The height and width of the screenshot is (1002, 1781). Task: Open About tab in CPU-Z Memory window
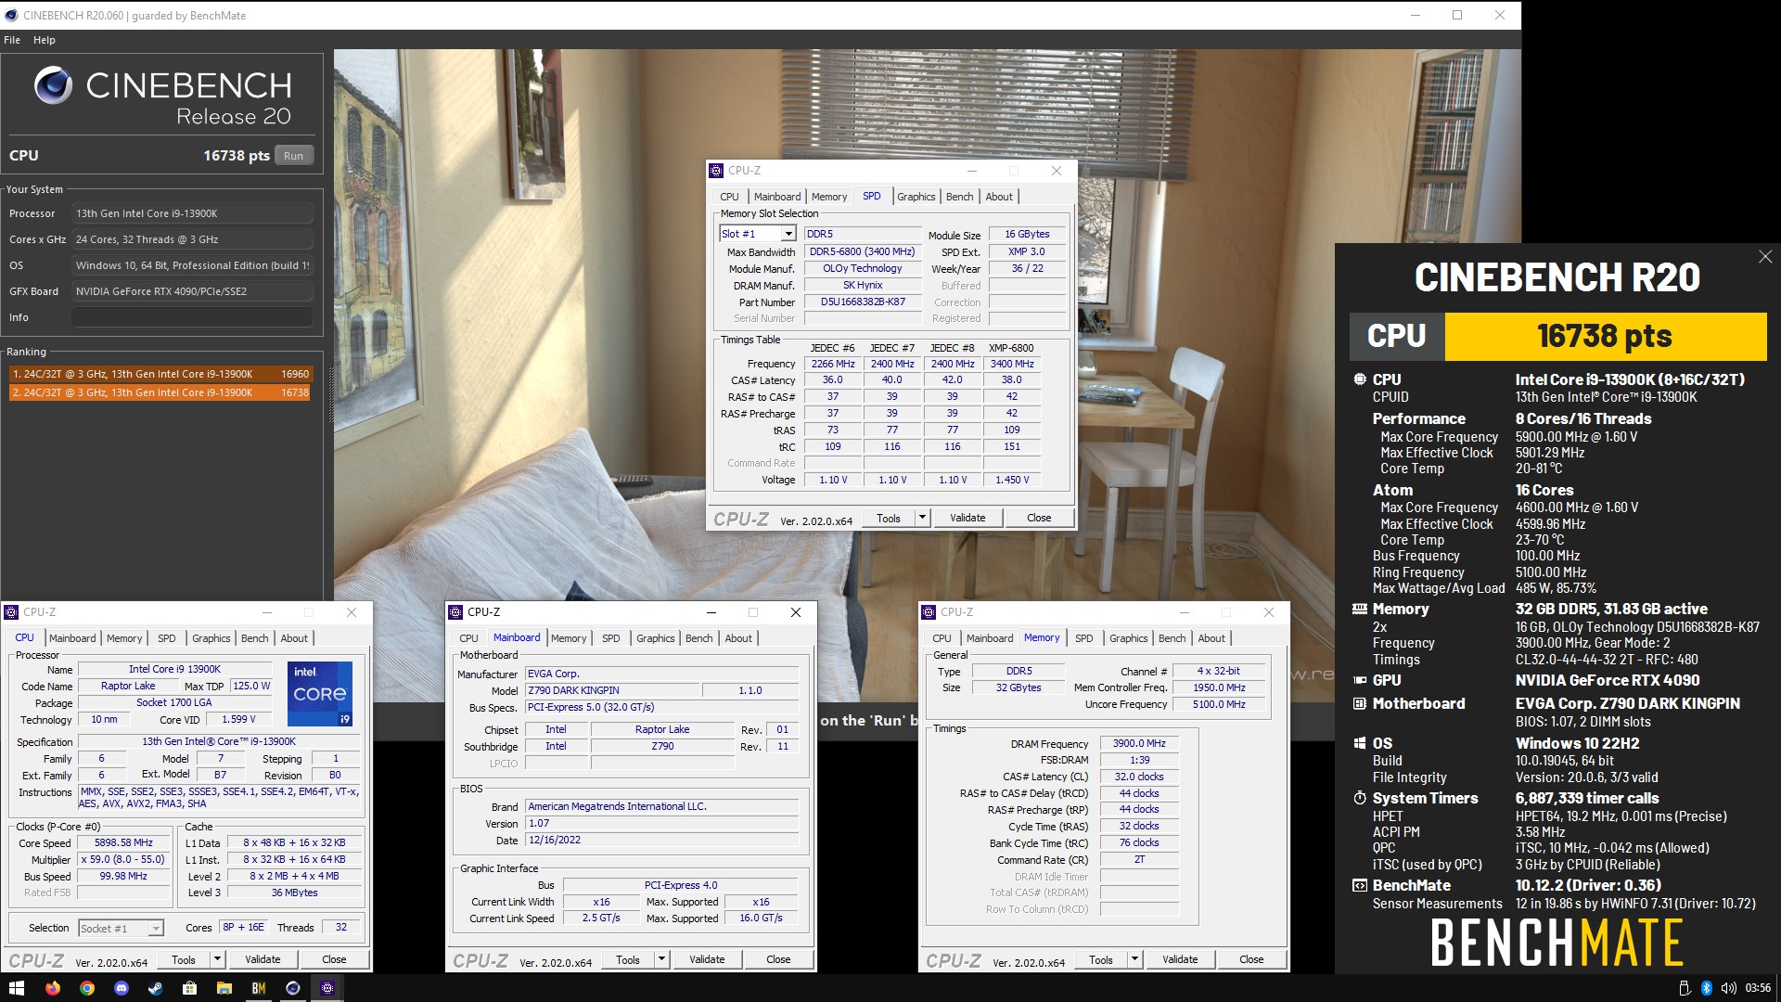(x=1211, y=638)
